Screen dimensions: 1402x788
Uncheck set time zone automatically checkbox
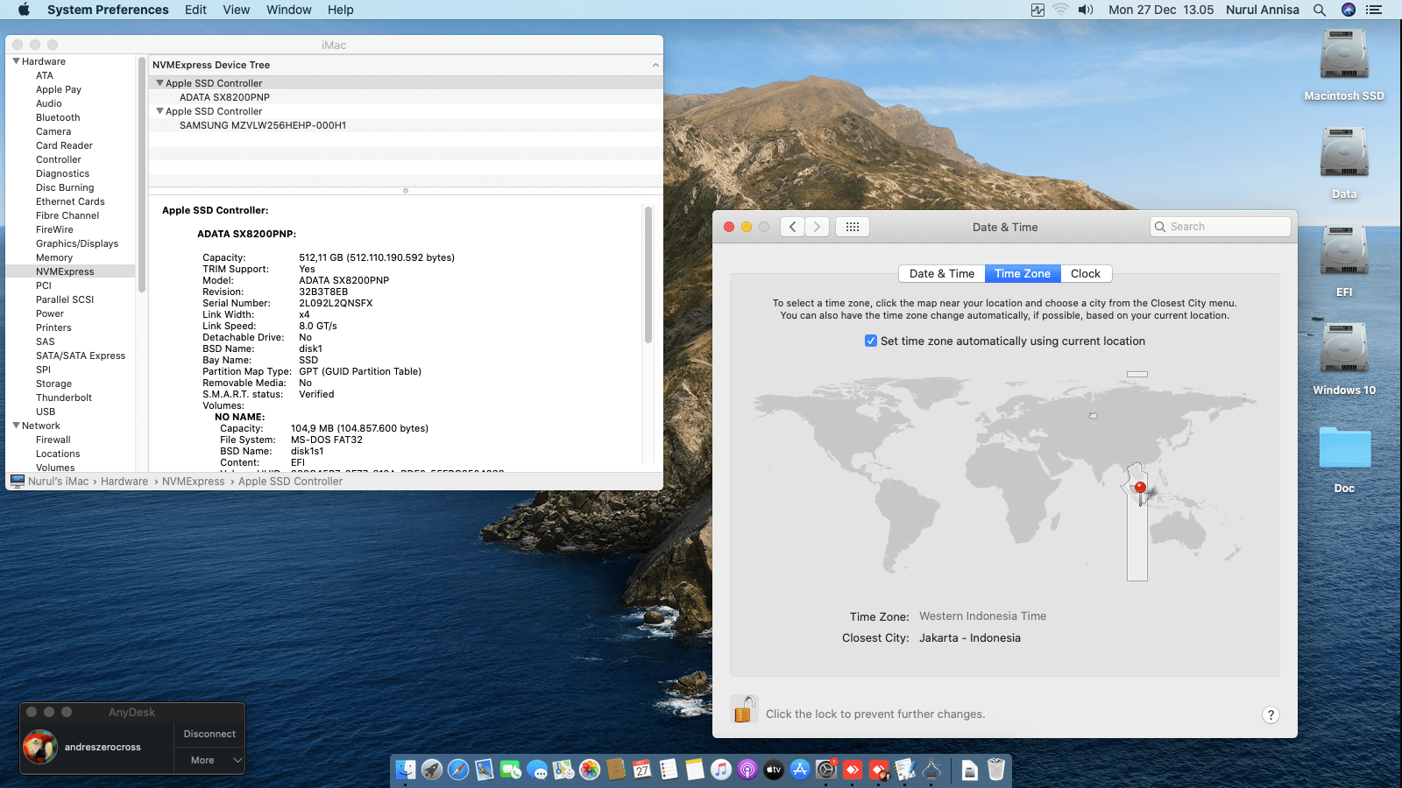pyautogui.click(x=871, y=341)
